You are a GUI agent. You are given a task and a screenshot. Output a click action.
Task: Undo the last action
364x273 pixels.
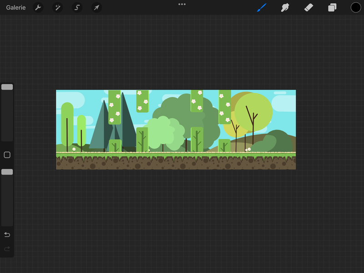(x=7, y=235)
